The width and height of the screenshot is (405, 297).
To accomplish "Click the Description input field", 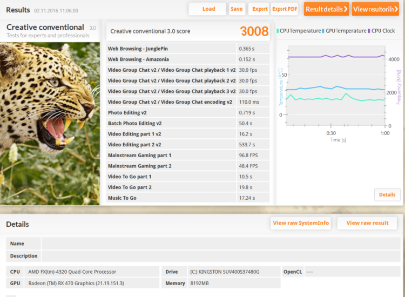I will (x=221, y=256).
